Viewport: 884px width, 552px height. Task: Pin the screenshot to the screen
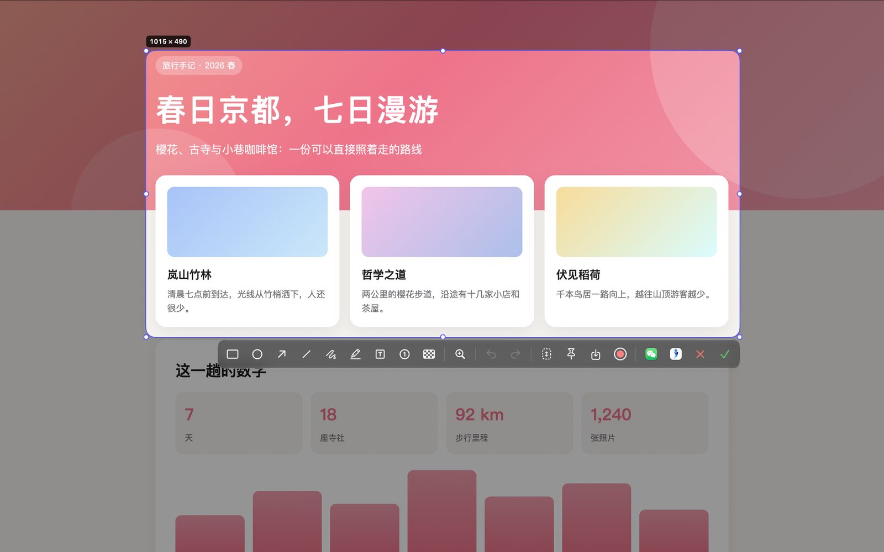pyautogui.click(x=571, y=354)
